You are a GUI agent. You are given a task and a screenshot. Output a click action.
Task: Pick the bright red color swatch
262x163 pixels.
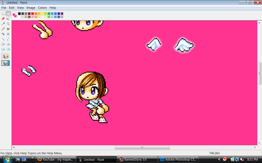tap(32, 13)
